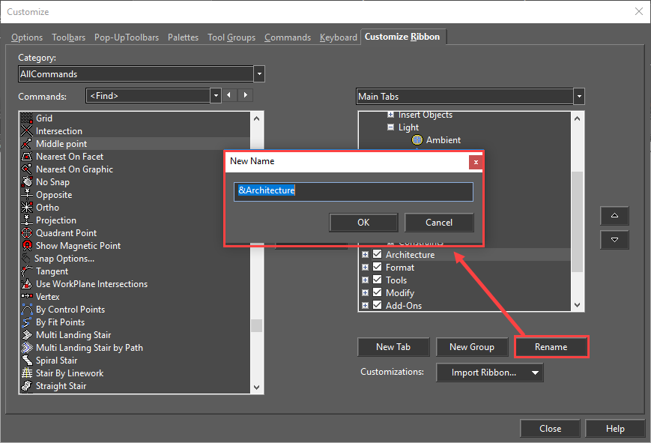Select the Quadrant Point icon

point(26,233)
